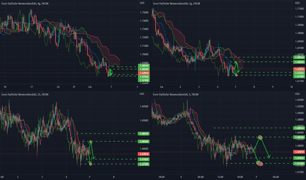Image resolution: width=306 pixels, height=180 pixels.
Task: Click green 1.68260 level label on 1g chart
Action: point(299,62)
